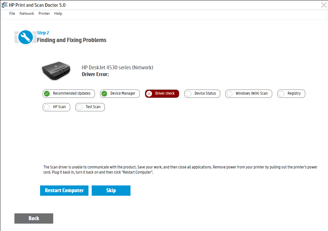Click the red Driver check pill
Viewport: 328px width, 231px height.
[162, 94]
